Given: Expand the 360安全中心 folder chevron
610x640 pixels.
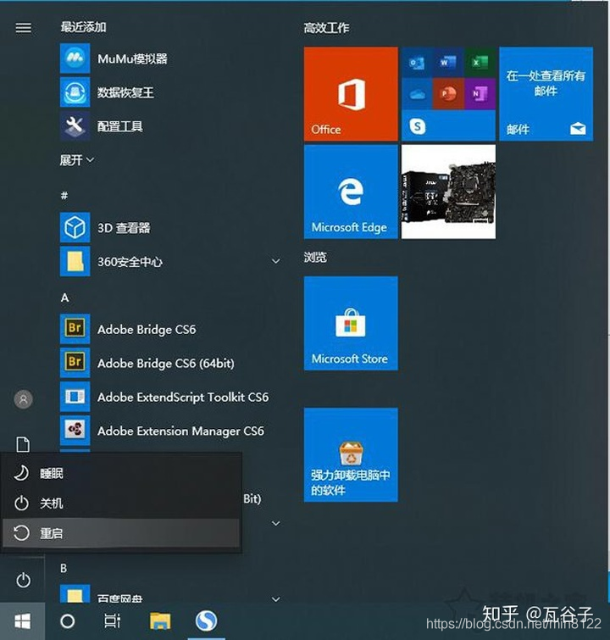Looking at the screenshot, I should pyautogui.click(x=276, y=261).
